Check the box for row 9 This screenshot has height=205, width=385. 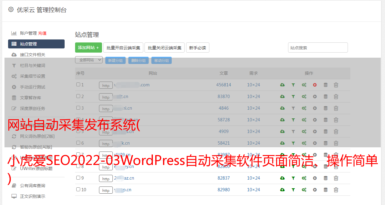click(78, 178)
